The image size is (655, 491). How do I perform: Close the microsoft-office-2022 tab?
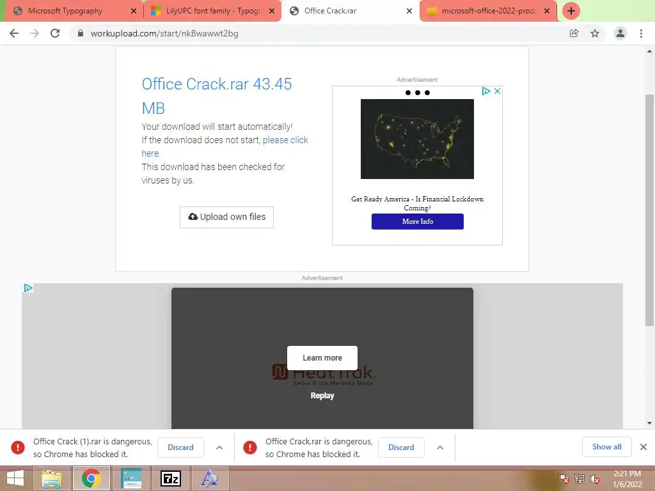click(547, 11)
